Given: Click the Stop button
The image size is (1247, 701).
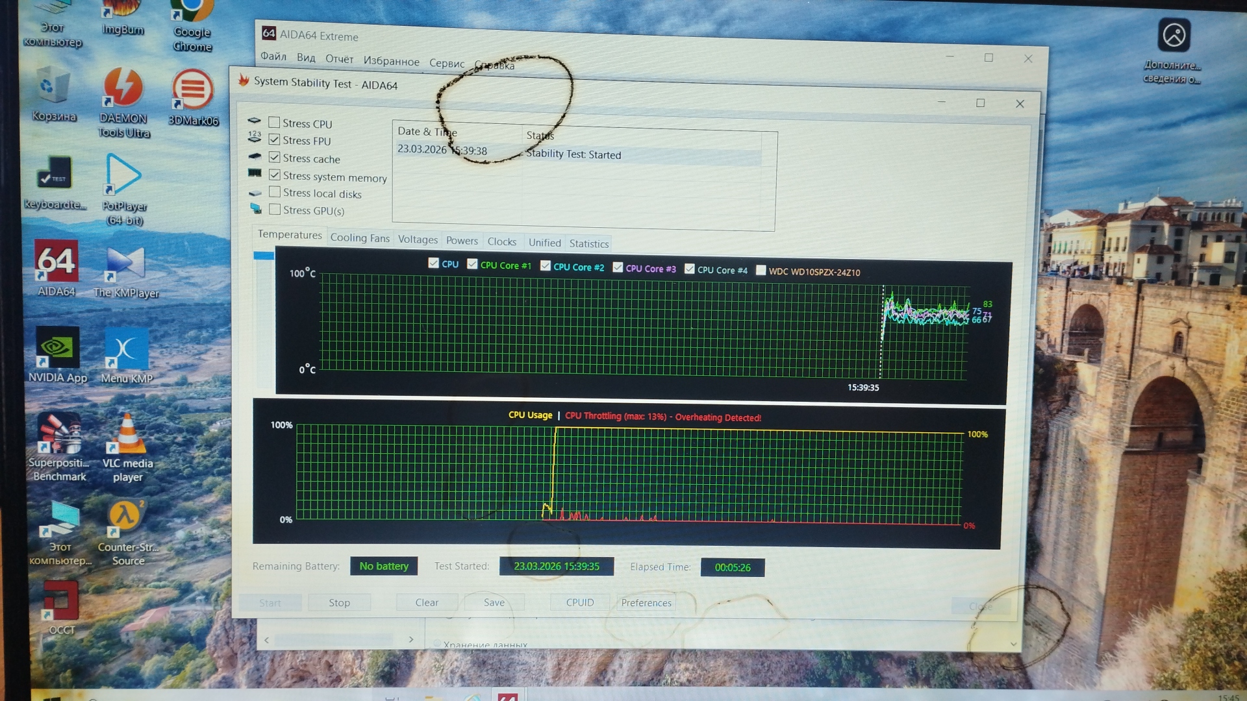Looking at the screenshot, I should pyautogui.click(x=339, y=602).
